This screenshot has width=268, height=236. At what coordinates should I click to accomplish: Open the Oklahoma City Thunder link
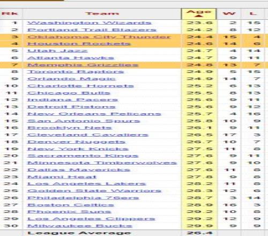[x=99, y=37]
